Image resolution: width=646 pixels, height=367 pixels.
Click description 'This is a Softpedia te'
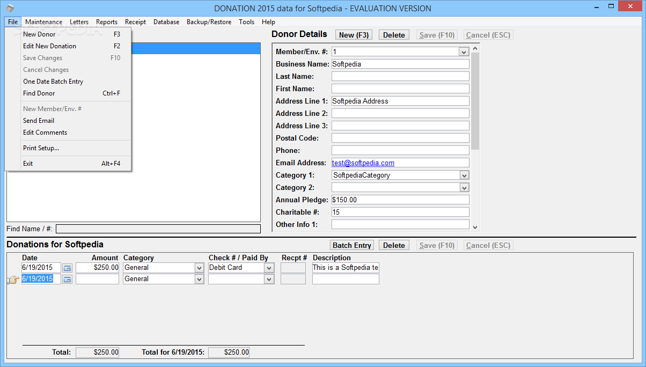point(346,267)
